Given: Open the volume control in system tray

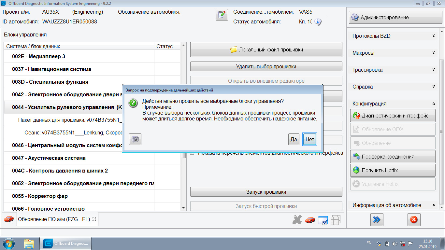Looking at the screenshot, I should (x=395, y=243).
